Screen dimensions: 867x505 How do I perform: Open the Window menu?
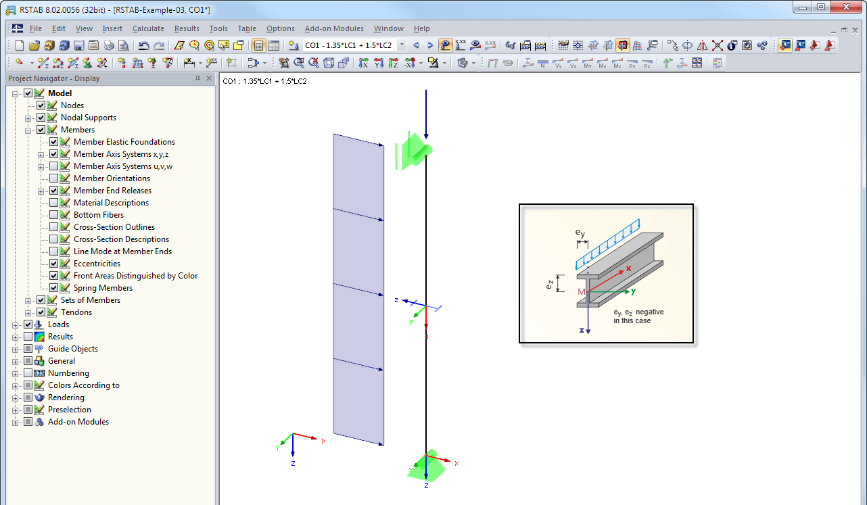pos(389,28)
